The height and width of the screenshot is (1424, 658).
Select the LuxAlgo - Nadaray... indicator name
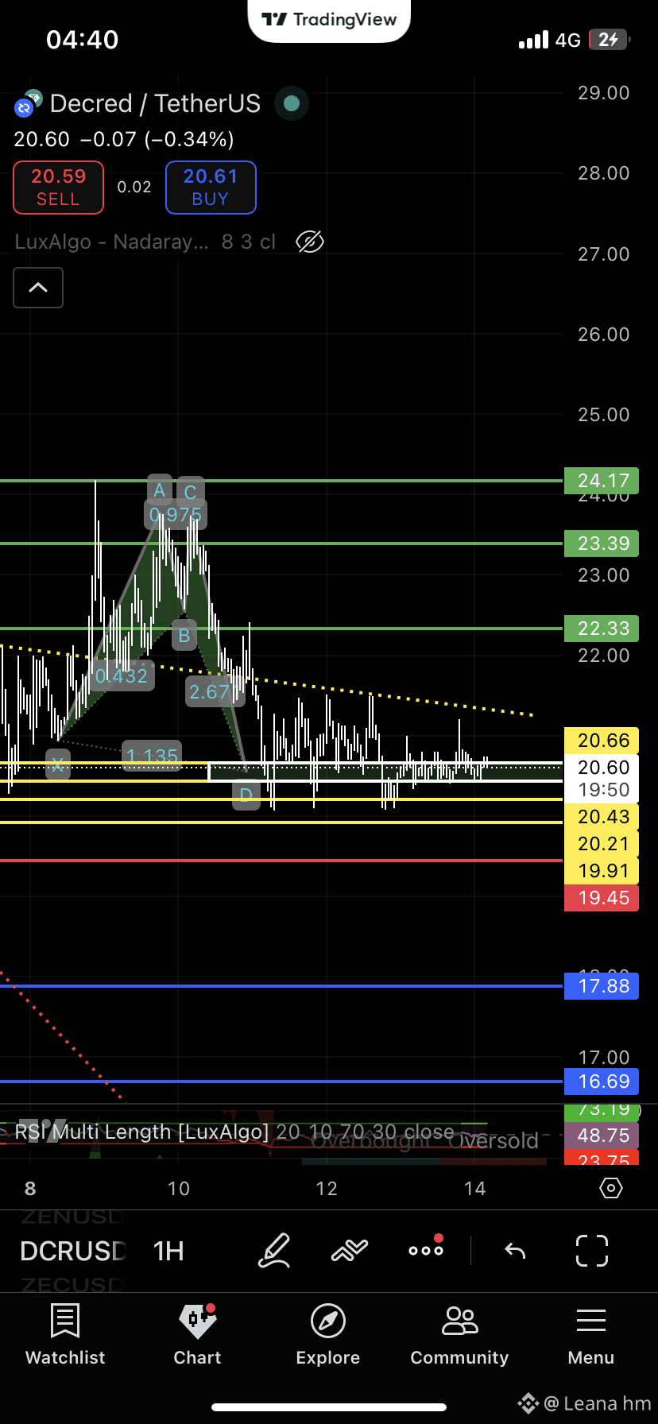pyautogui.click(x=112, y=242)
